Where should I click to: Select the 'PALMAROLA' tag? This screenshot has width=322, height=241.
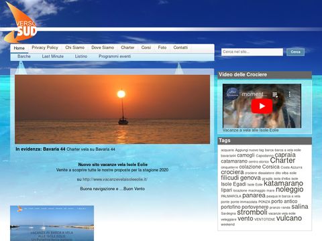click(x=231, y=196)
